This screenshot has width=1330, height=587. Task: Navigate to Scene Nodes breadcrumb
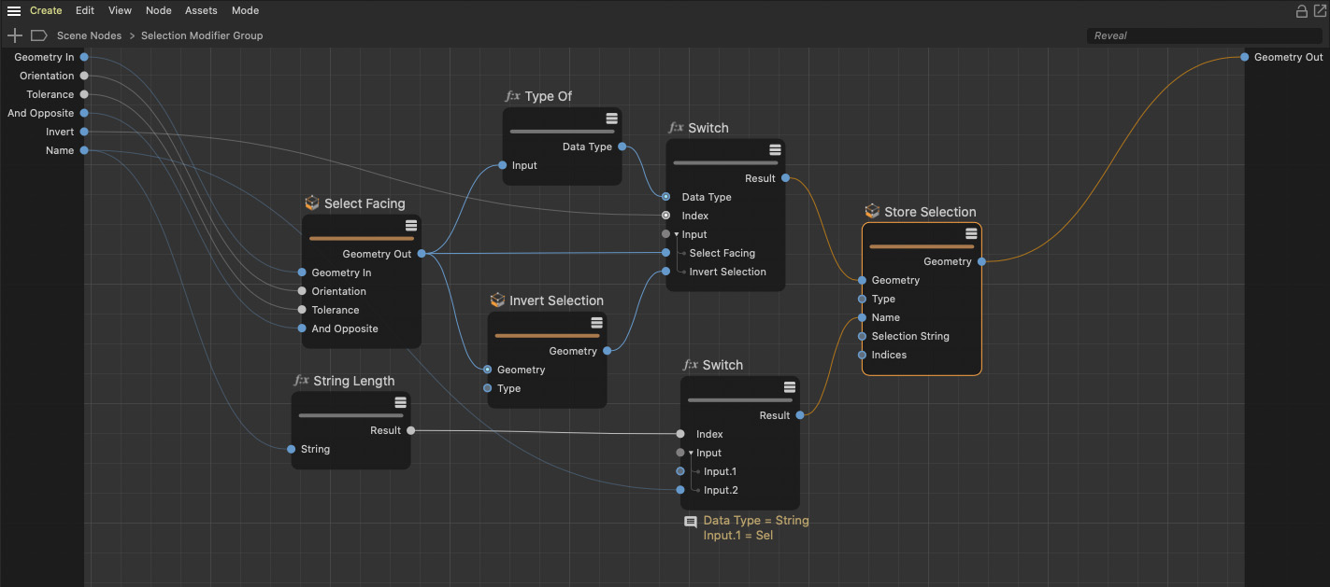coord(89,35)
